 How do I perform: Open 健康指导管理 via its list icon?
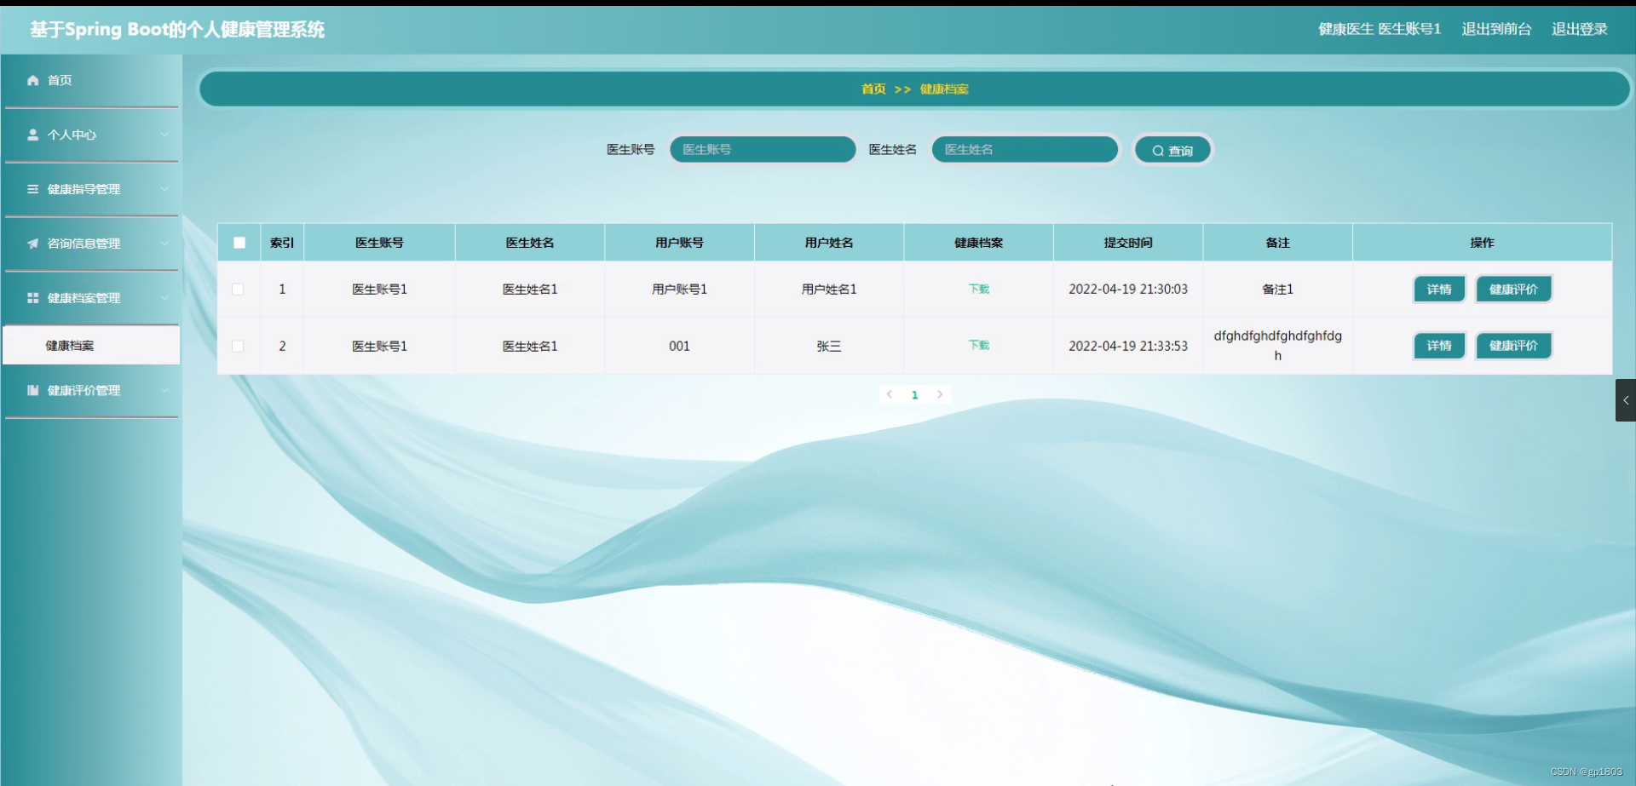coord(32,189)
